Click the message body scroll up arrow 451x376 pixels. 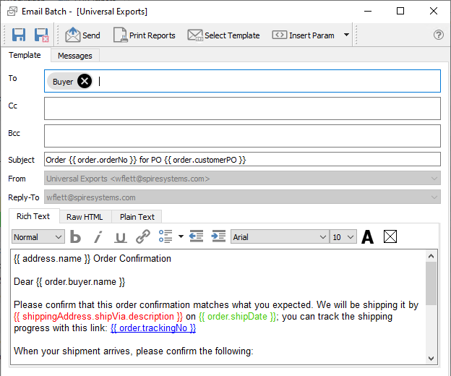(431, 256)
